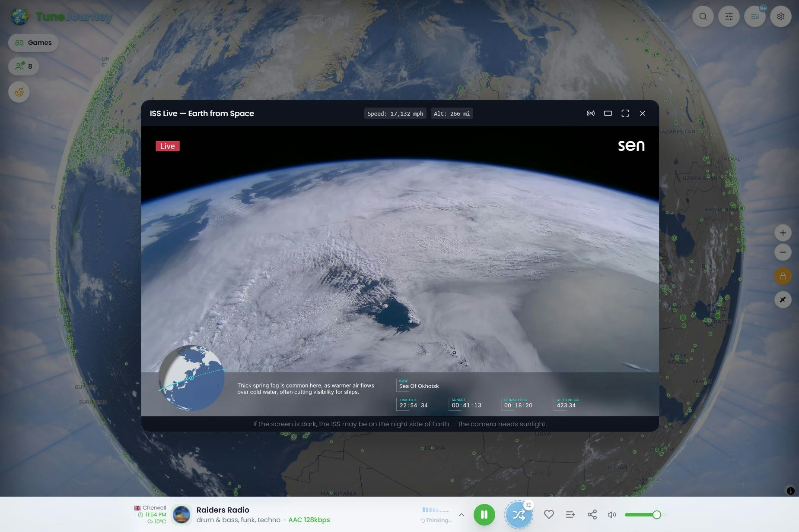Click the AAC 128kbps stream info
The height and width of the screenshot is (532, 799).
click(309, 520)
